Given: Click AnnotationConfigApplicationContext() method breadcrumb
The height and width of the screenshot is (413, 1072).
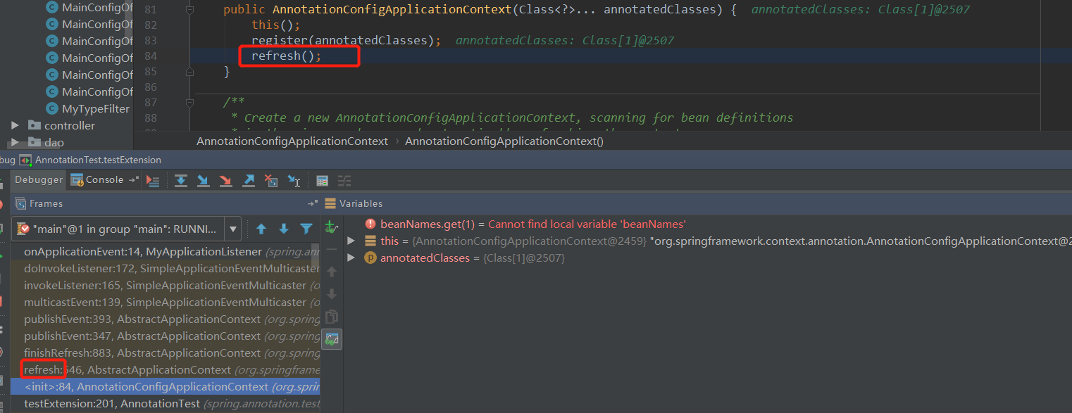Looking at the screenshot, I should (504, 141).
